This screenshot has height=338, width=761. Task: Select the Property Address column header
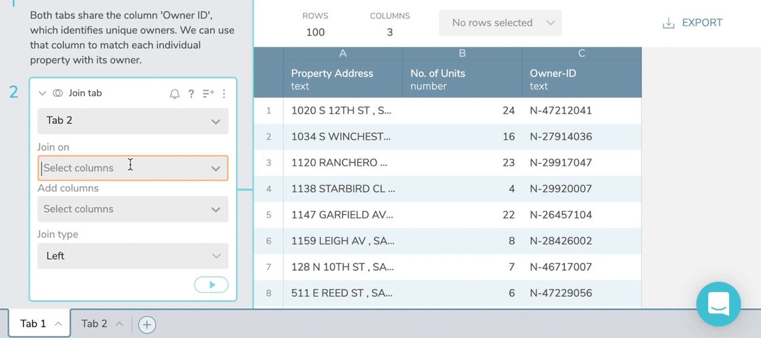(x=342, y=79)
